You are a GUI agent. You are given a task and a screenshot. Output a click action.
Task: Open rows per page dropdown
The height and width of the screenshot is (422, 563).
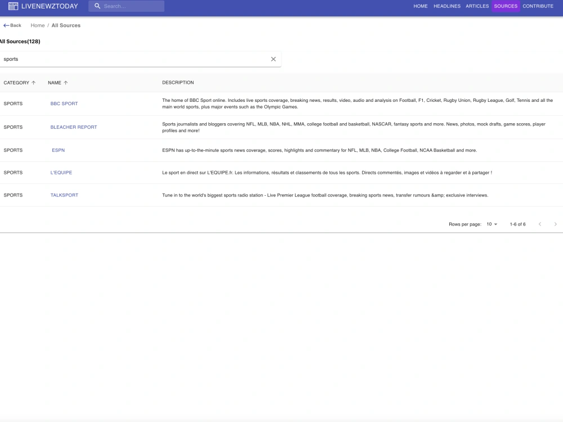(492, 225)
